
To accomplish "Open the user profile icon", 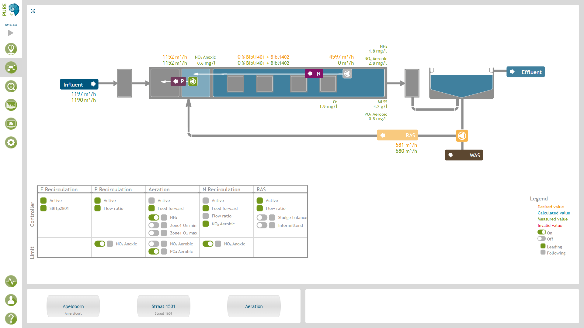I will (11, 300).
